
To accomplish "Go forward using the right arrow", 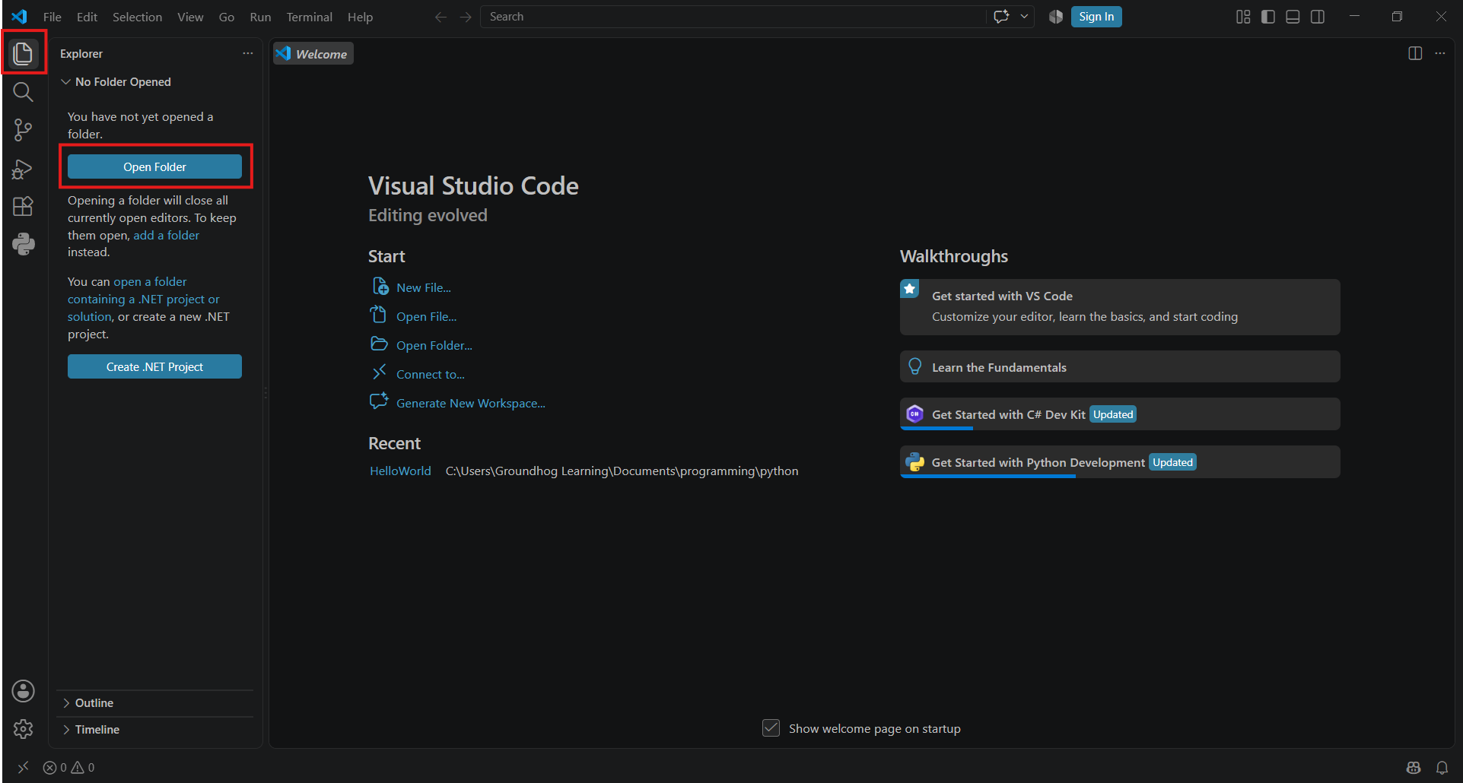I will pyautogui.click(x=466, y=17).
